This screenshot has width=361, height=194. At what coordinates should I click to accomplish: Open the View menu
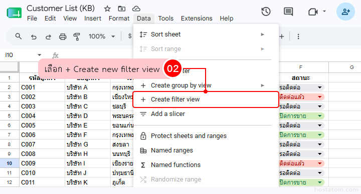click(70, 18)
